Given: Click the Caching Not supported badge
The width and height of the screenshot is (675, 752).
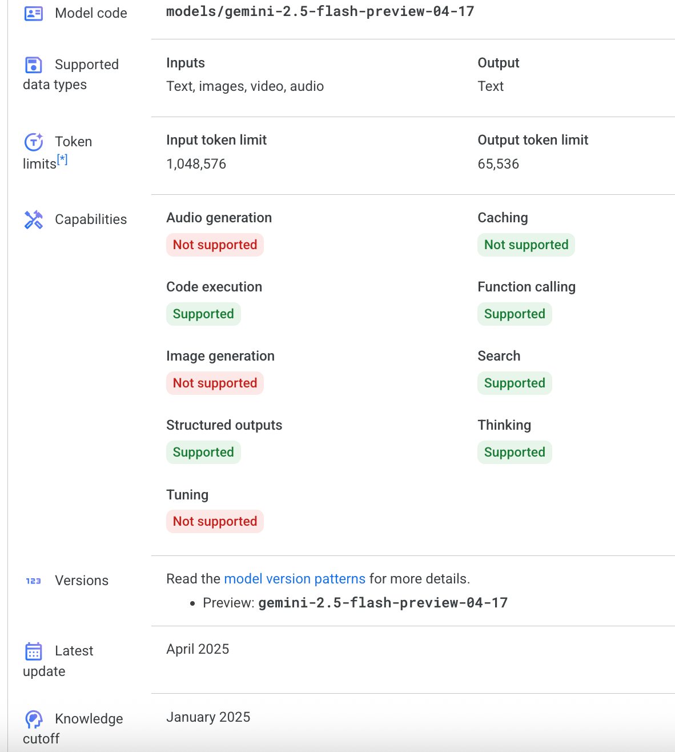Looking at the screenshot, I should (x=526, y=245).
